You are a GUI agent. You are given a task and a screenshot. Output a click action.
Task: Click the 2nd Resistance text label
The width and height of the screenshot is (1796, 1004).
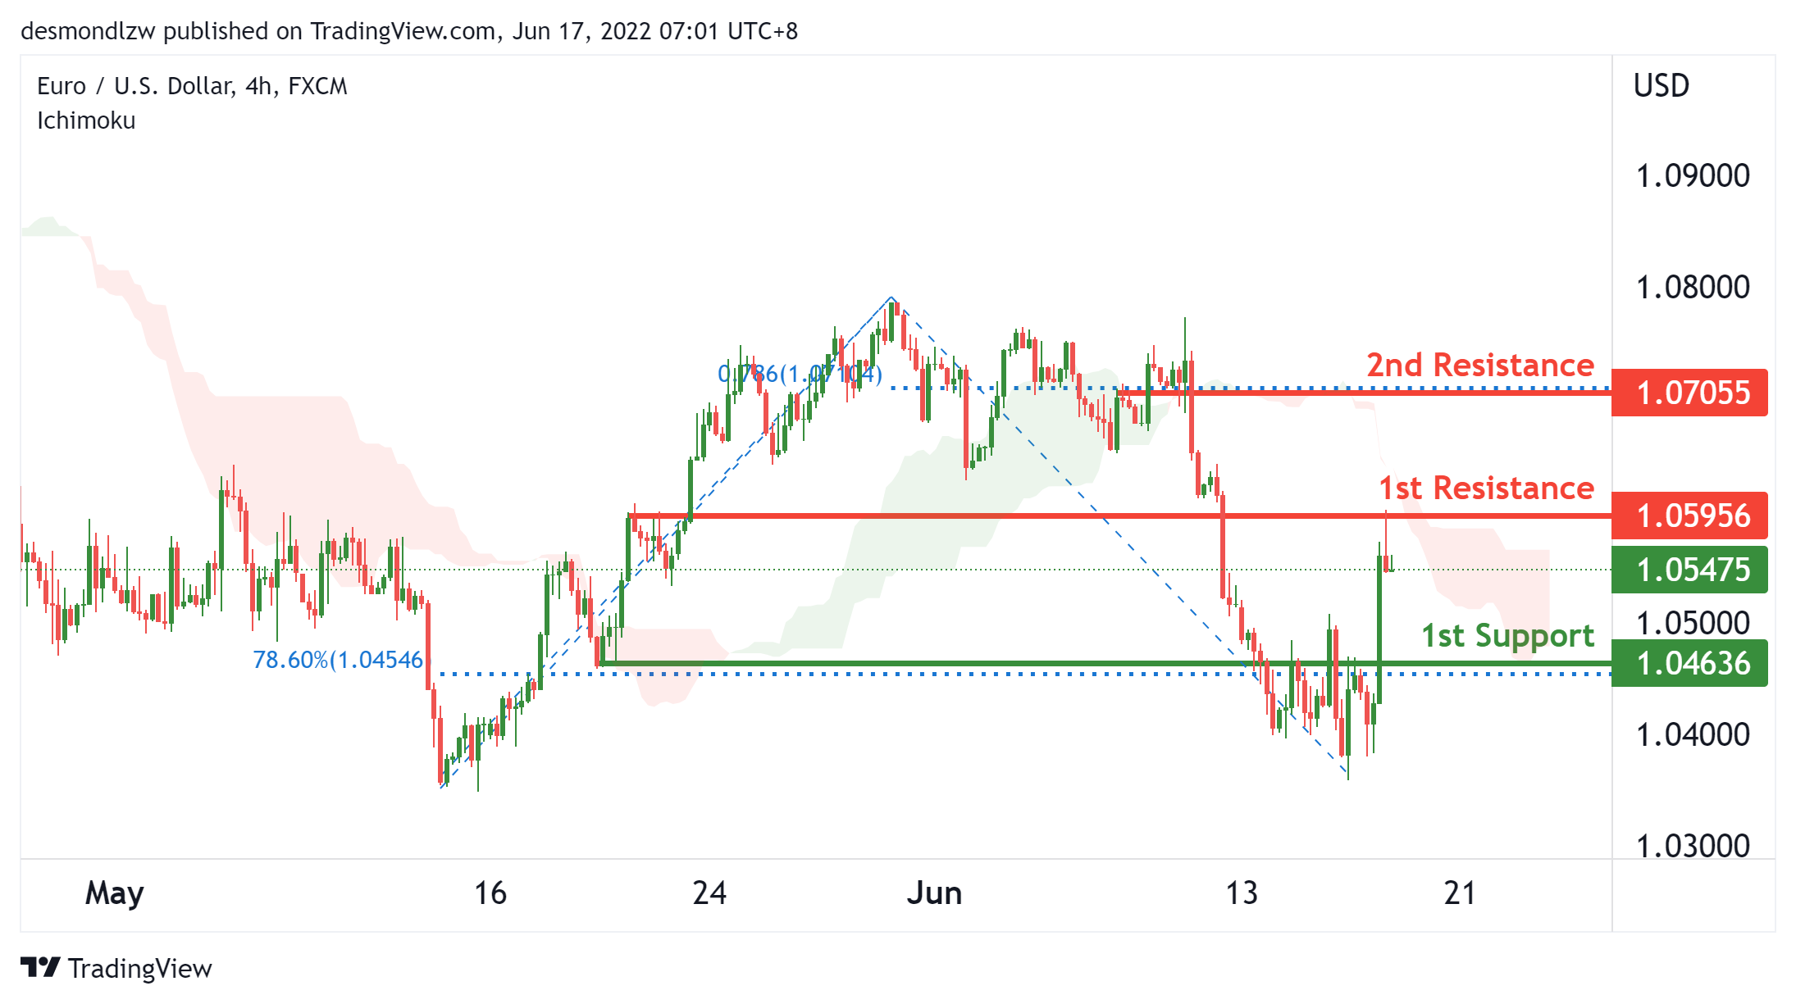1479,365
